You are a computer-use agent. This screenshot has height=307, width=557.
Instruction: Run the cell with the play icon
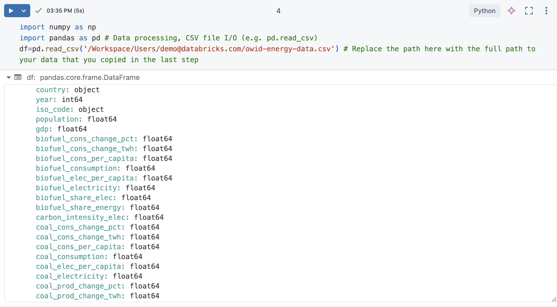coord(10,11)
